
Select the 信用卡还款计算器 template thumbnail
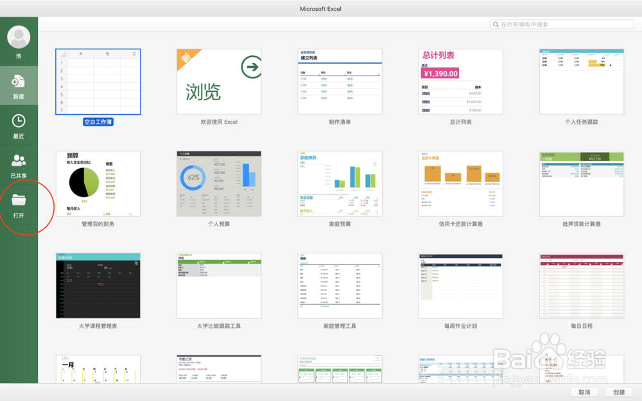(x=460, y=183)
